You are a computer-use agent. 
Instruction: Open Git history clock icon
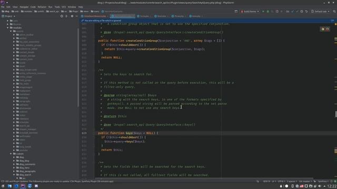point(302,12)
